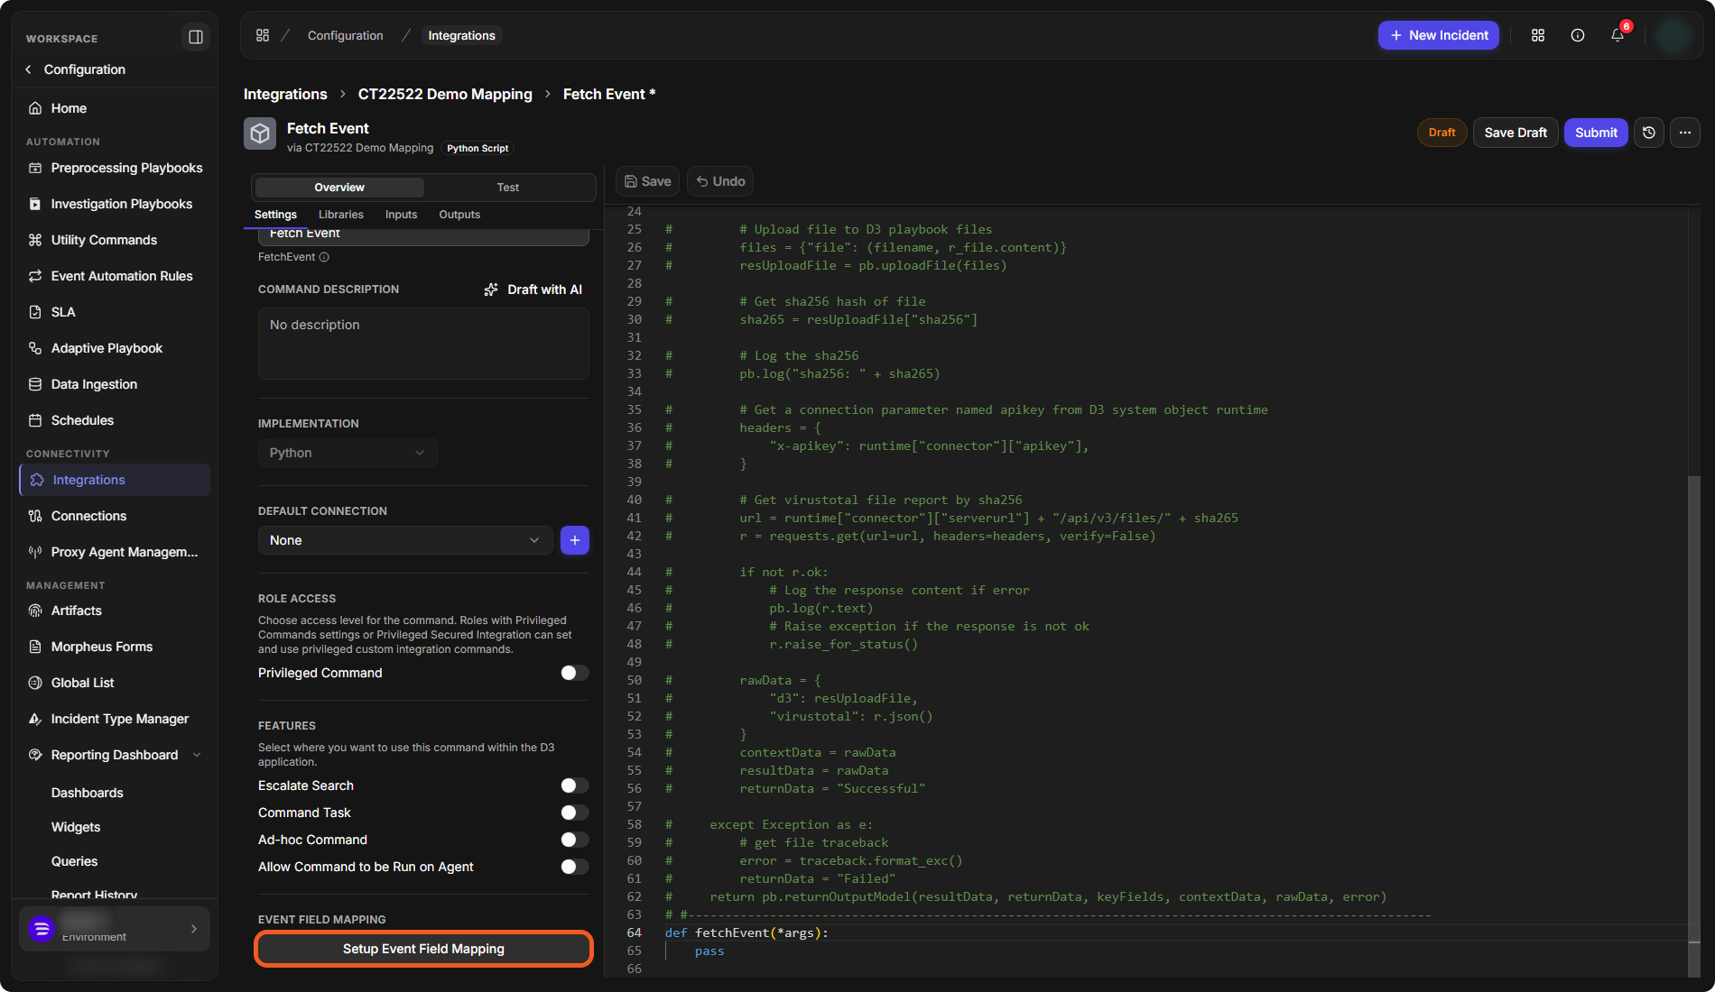
Task: Expand the Environment selector chevron
Action: [194, 929]
